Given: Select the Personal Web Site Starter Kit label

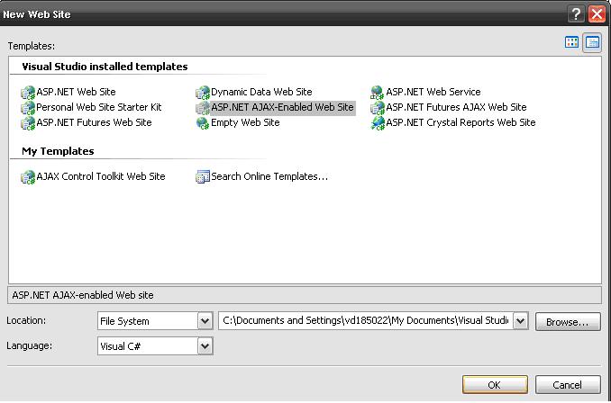Looking at the screenshot, I should click(98, 107).
